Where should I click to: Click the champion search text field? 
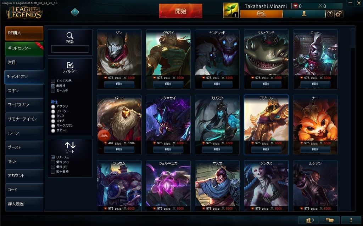[70, 49]
